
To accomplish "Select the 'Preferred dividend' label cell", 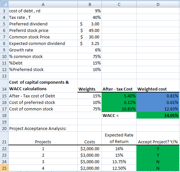I will 43,24.
